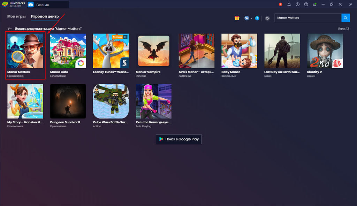Go back with the left arrow
357x206 pixels.
[9, 29]
